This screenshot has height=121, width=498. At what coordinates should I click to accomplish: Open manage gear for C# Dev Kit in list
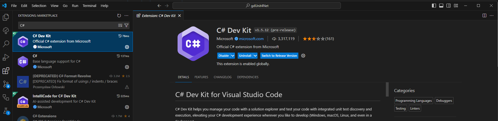pos(127,47)
